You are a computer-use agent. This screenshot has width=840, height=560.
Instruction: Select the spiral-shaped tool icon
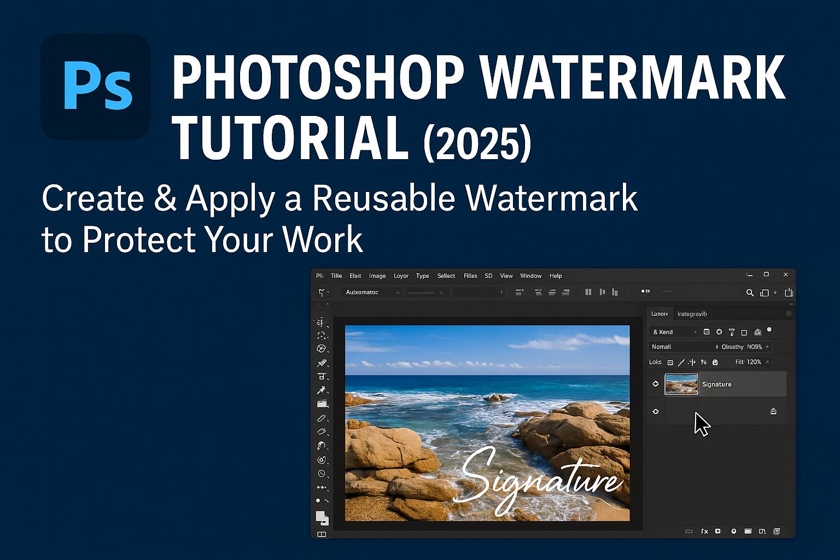pos(322,460)
